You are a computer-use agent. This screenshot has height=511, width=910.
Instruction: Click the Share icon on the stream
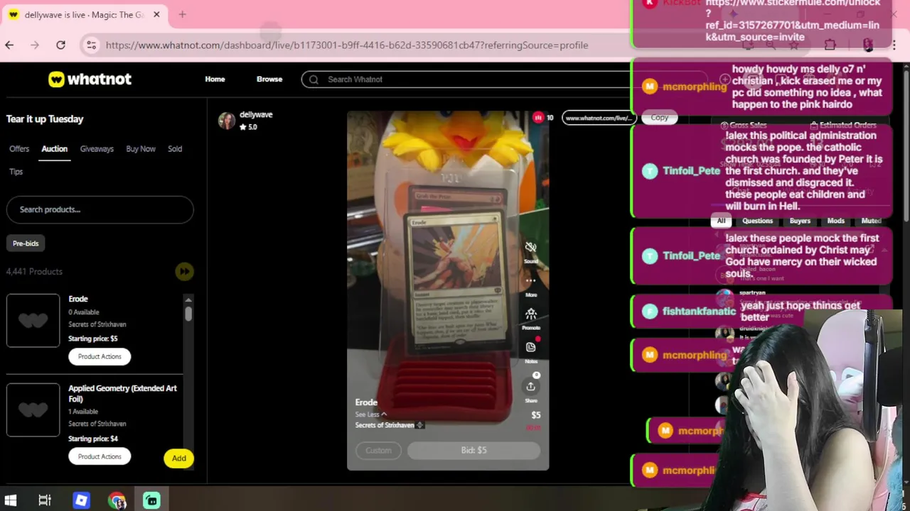530,386
